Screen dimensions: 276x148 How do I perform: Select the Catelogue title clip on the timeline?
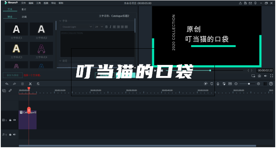[x=28, y=120]
